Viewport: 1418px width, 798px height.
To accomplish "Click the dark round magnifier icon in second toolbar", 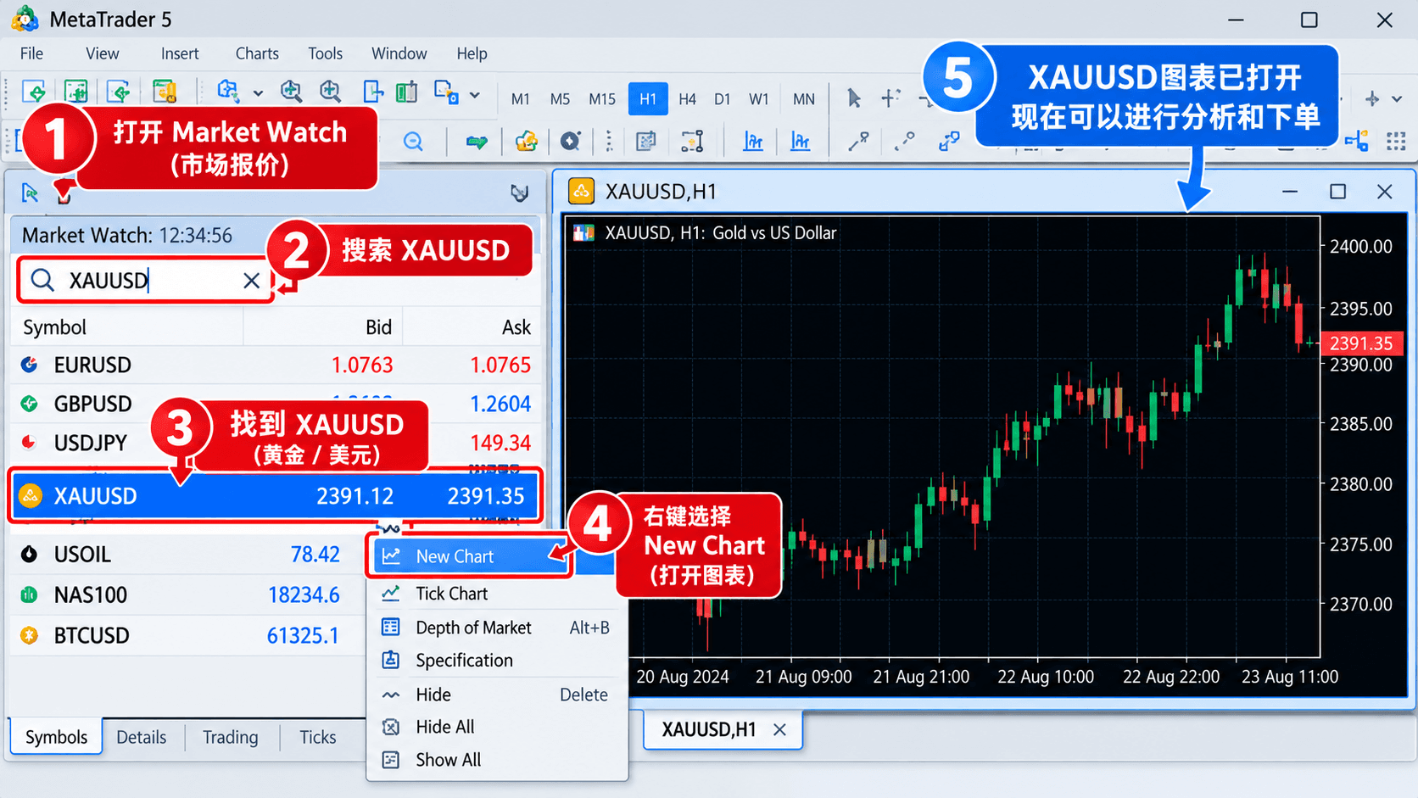I will coord(571,141).
